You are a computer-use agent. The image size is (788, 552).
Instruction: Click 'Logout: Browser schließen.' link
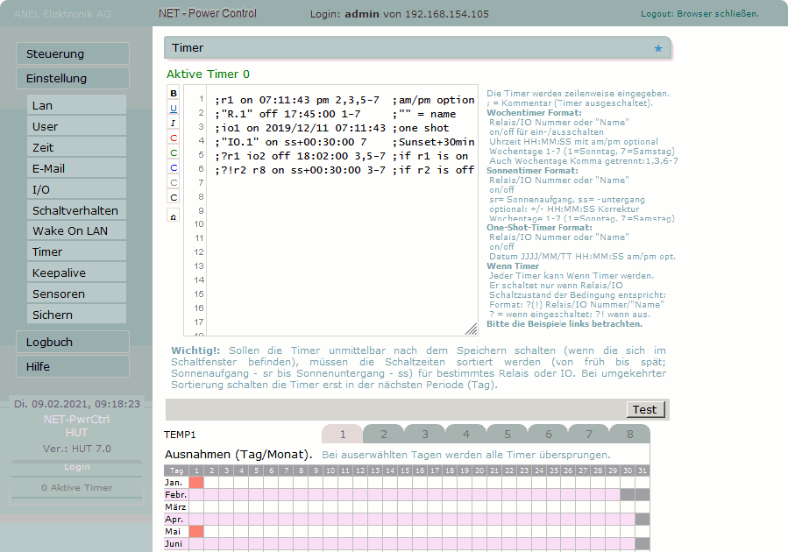tap(699, 14)
